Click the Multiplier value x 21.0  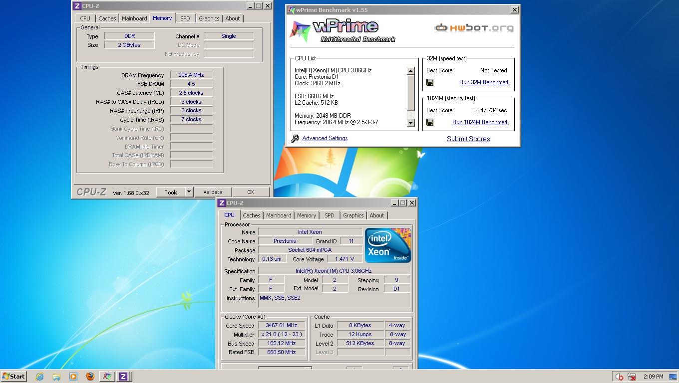[x=282, y=334]
